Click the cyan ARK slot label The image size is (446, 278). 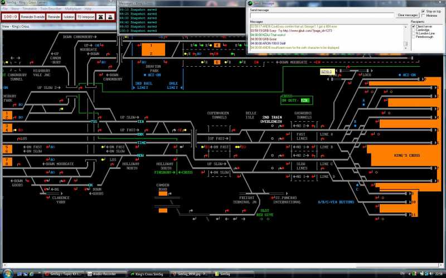point(141,134)
